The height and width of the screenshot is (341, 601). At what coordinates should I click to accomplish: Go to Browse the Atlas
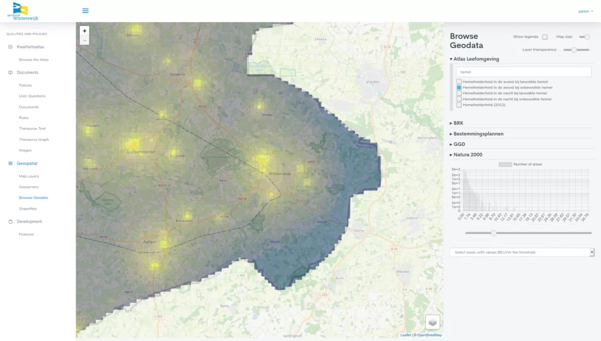[x=33, y=60]
